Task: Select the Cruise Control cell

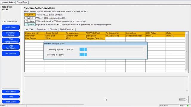Action: coord(55,33)
